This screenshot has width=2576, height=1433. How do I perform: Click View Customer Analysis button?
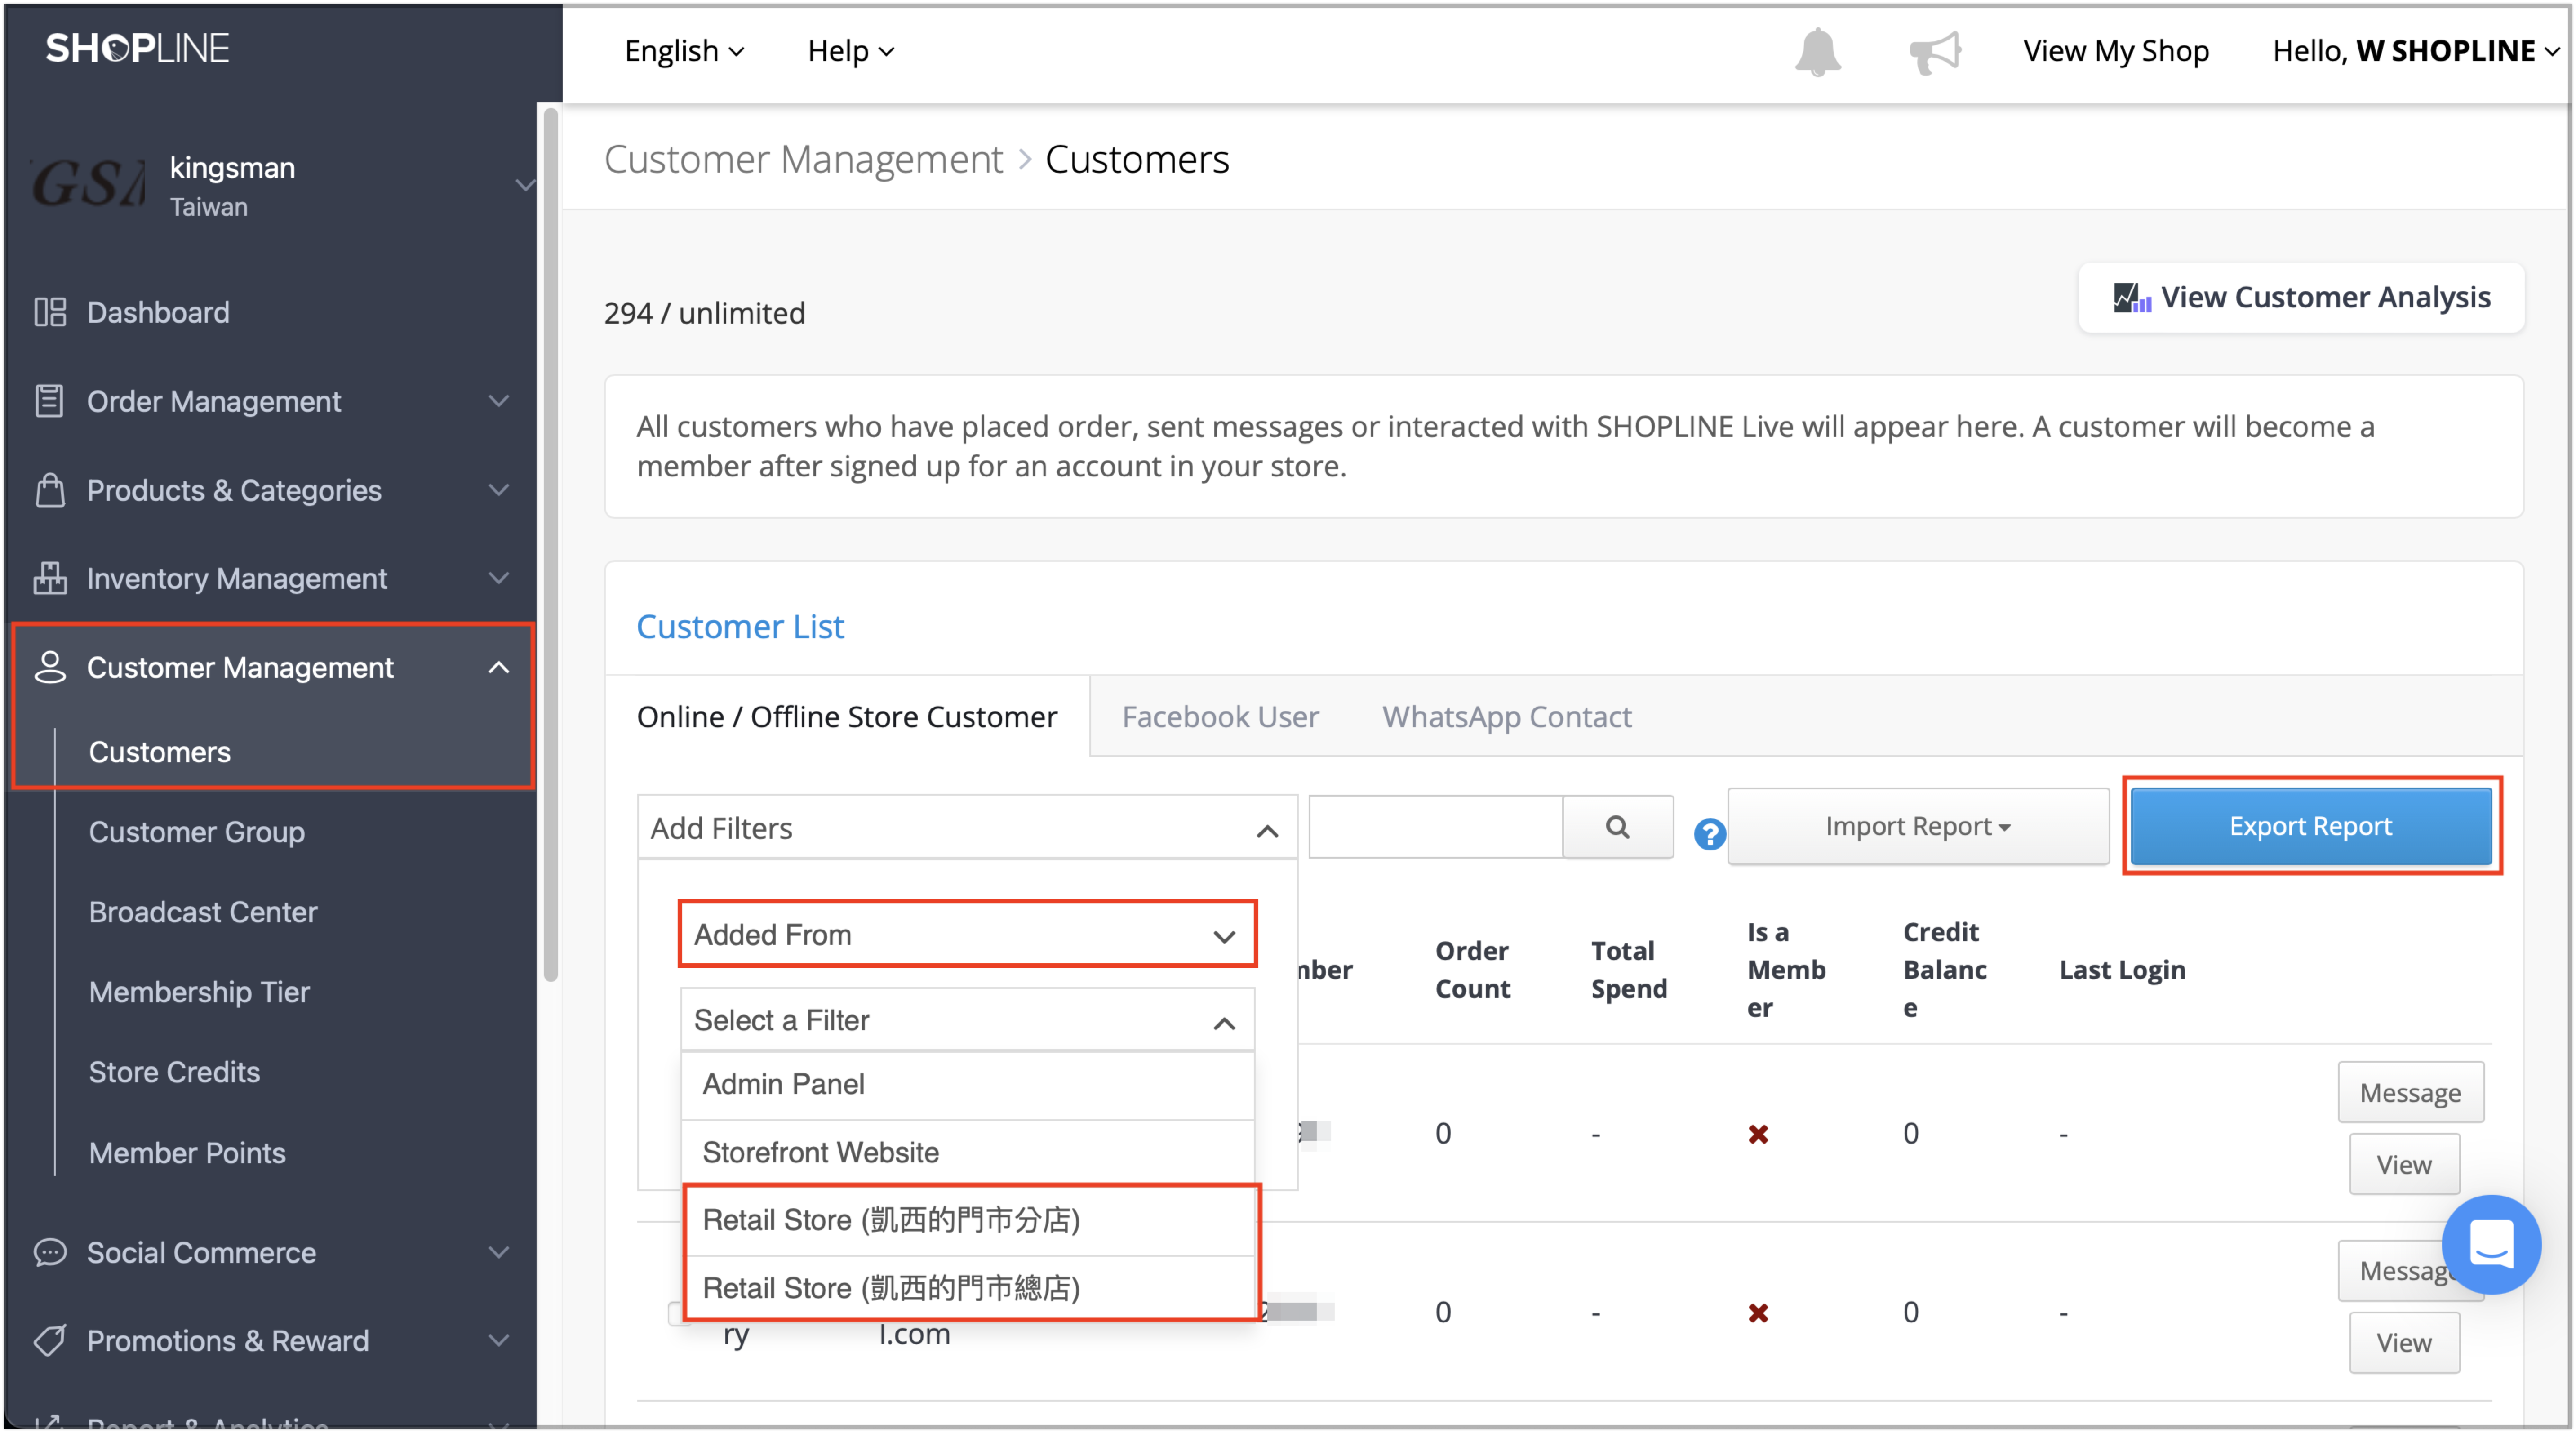click(2301, 298)
